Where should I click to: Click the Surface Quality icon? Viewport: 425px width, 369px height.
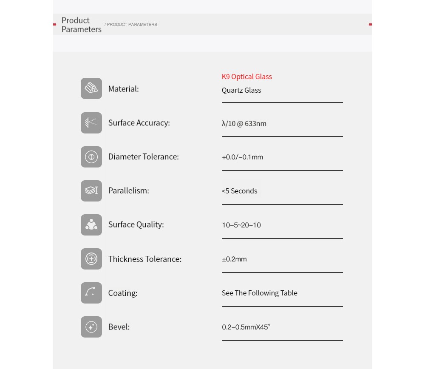[91, 225]
